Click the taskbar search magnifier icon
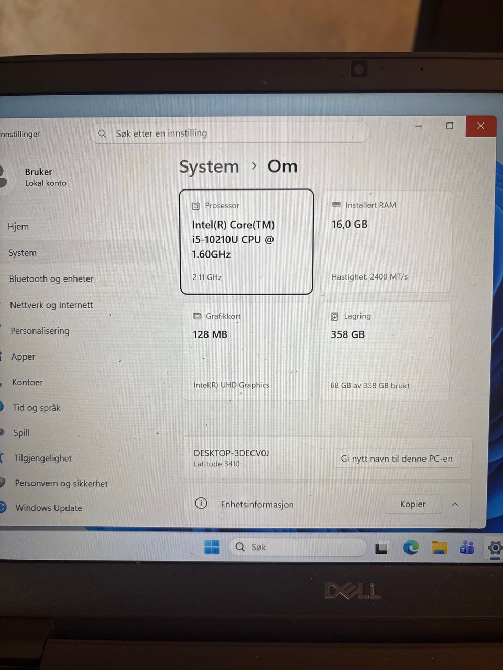503x670 pixels. click(x=240, y=546)
